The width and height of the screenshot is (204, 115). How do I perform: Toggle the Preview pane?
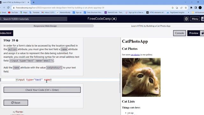pos(193,33)
